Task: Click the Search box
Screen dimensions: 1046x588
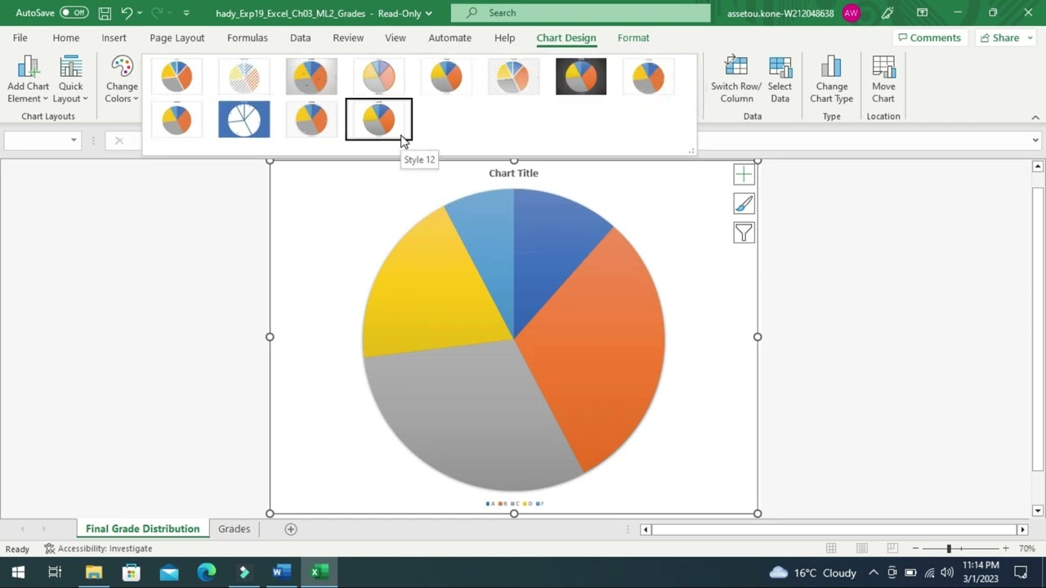Action: [581, 12]
